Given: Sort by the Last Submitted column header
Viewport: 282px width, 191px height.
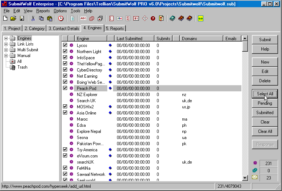Looking at the screenshot, I should pos(134,38).
